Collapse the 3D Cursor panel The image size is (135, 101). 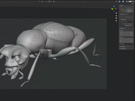[122, 28]
